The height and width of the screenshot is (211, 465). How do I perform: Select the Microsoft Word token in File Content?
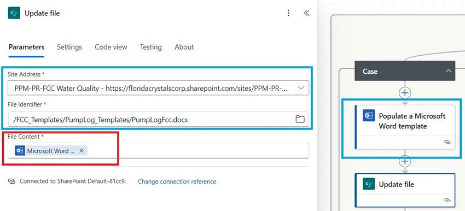point(51,150)
